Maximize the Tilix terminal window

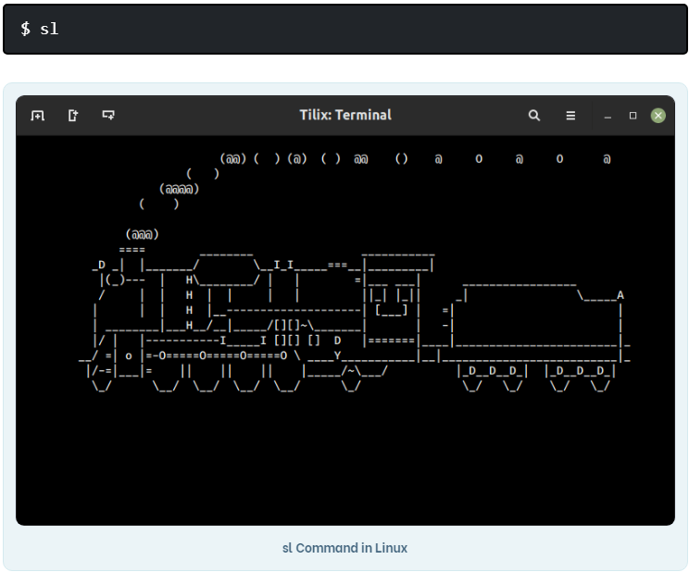pos(633,116)
